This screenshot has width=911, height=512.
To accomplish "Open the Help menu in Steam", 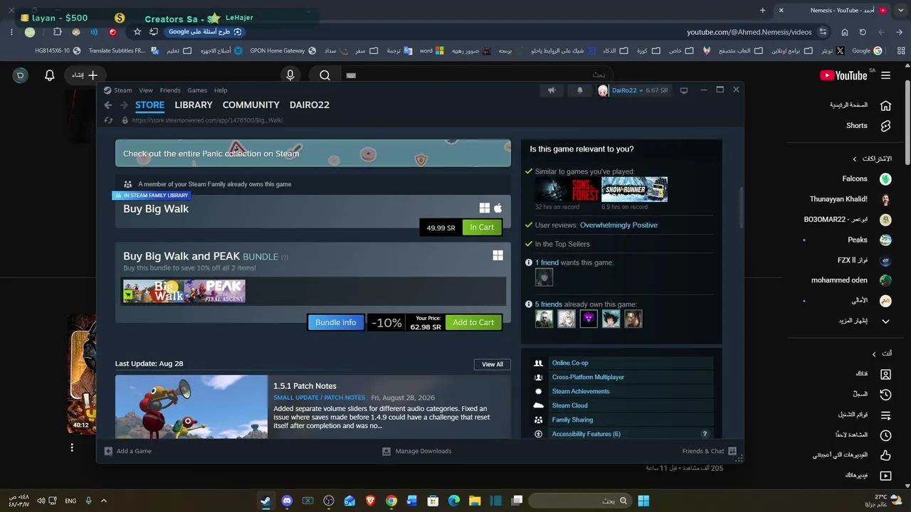I will tap(221, 90).
